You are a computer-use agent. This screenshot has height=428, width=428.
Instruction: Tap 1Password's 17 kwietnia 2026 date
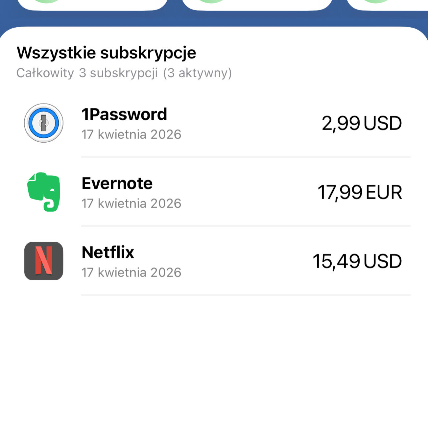pos(131,134)
